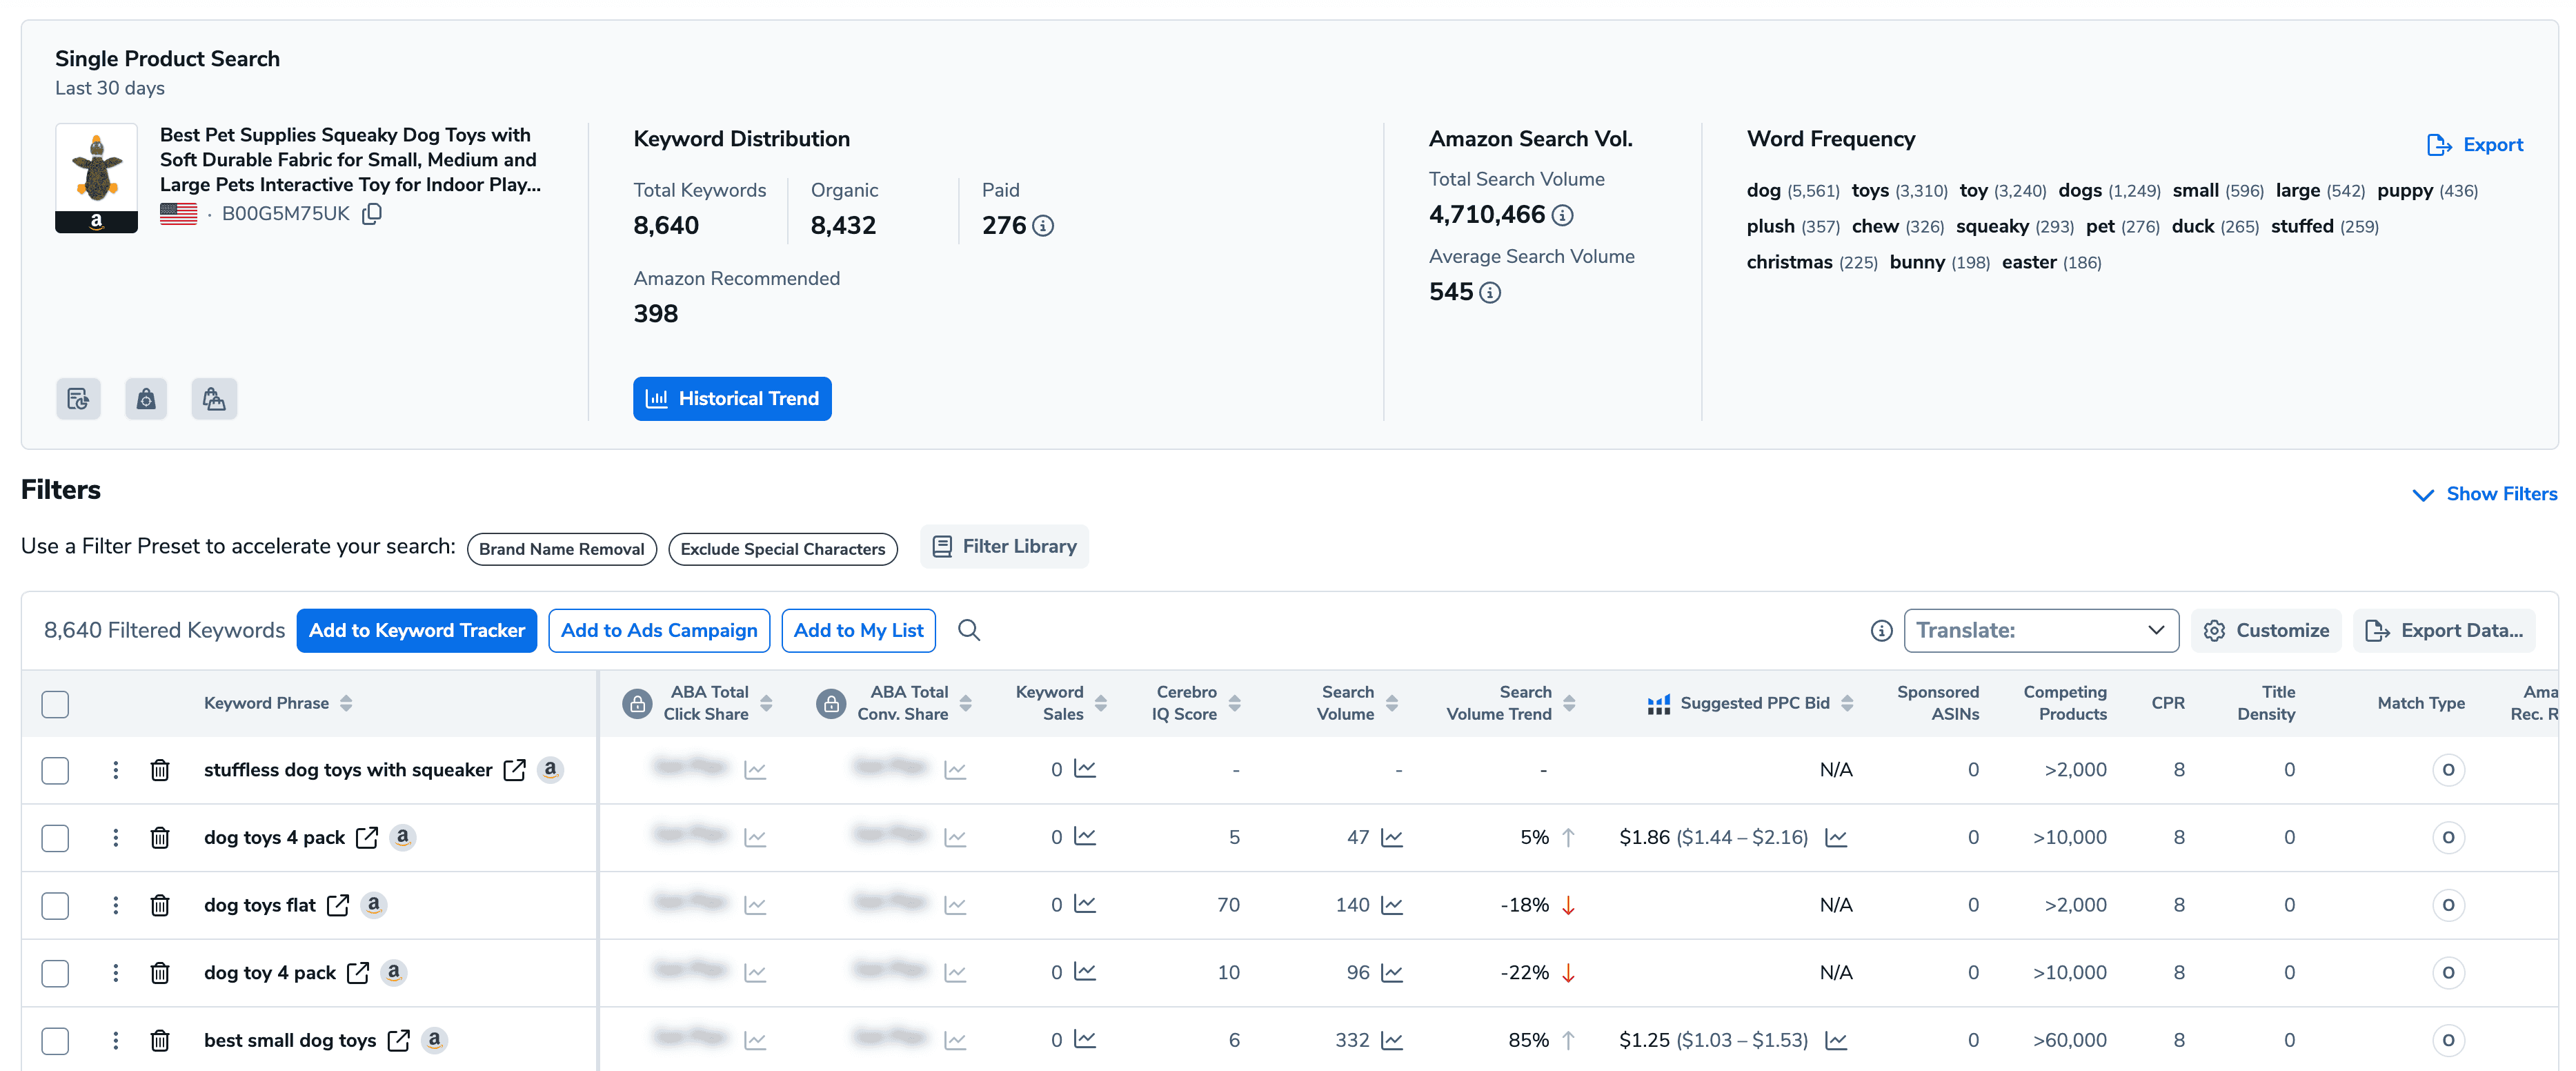This screenshot has width=2576, height=1071.
Task: Open the Filter Library
Action: click(1004, 546)
